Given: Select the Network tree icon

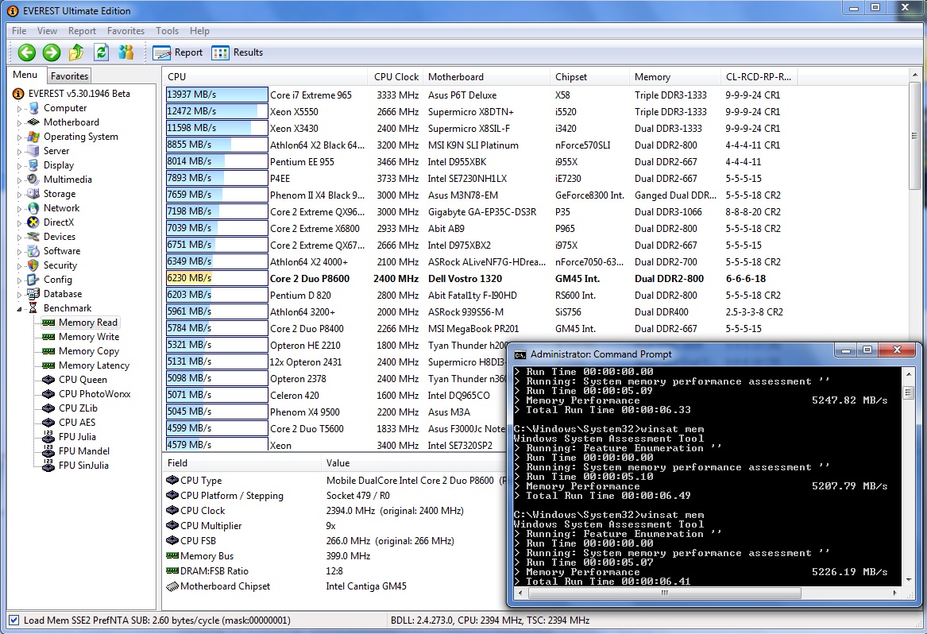Looking at the screenshot, I should click(33, 208).
